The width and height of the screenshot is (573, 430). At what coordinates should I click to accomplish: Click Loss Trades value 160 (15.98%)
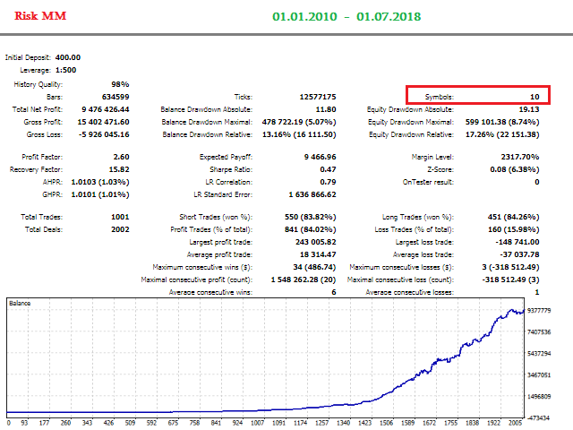coord(513,229)
